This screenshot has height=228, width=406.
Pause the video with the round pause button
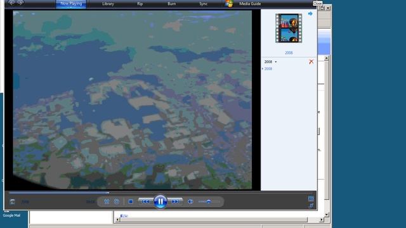[160, 201]
